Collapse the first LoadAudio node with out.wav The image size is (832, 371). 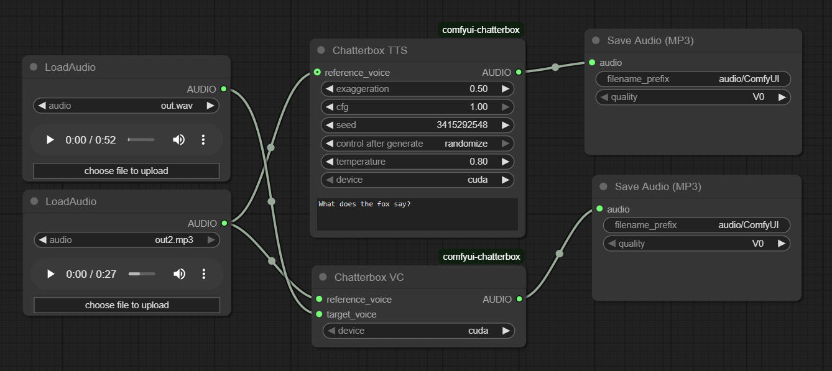(34, 67)
